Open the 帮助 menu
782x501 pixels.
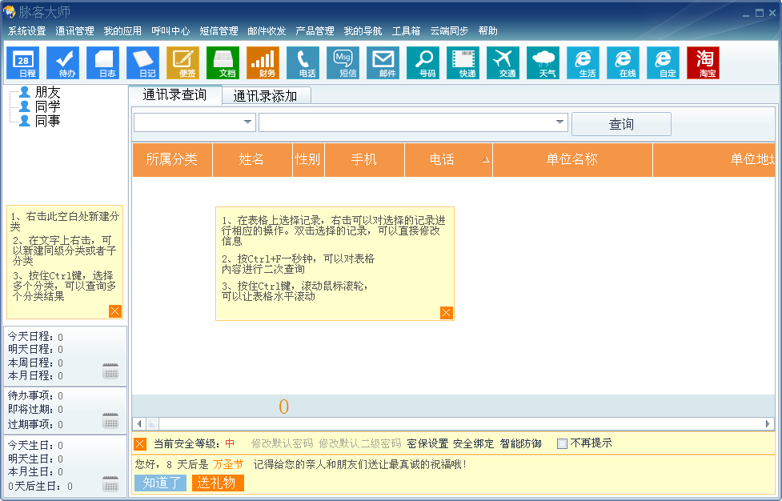coord(487,31)
